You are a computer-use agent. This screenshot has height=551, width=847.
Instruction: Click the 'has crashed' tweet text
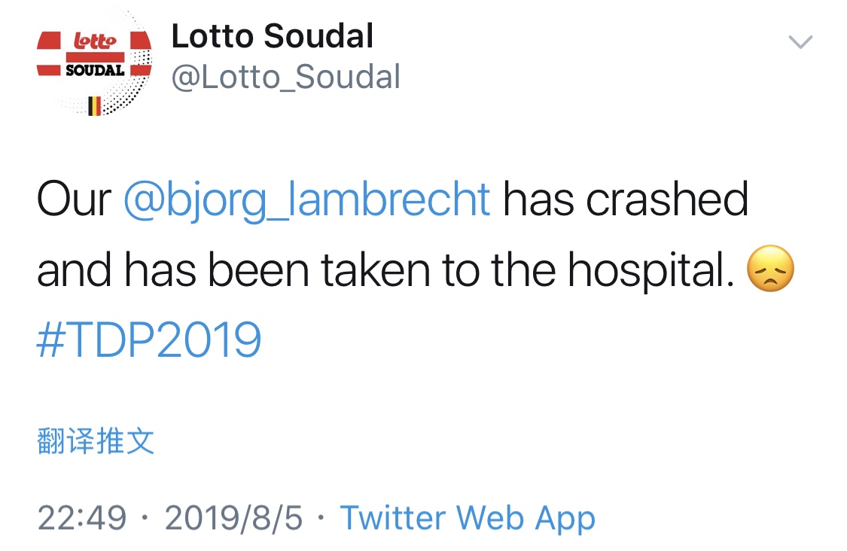pos(626,199)
